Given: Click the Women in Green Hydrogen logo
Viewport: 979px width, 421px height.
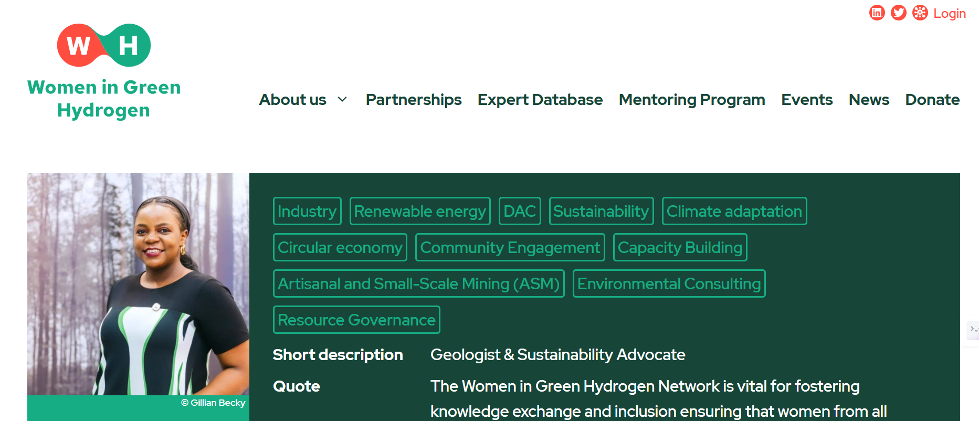Looking at the screenshot, I should [x=104, y=71].
